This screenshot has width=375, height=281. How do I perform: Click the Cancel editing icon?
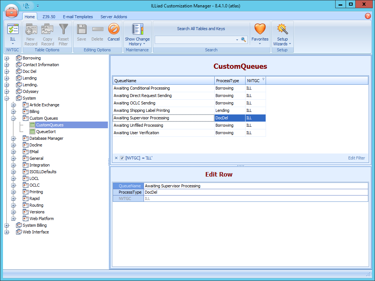point(114,30)
